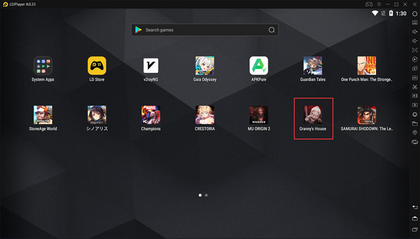Launch Guardian Tales game
This screenshot has width=420, height=239.
point(312,66)
